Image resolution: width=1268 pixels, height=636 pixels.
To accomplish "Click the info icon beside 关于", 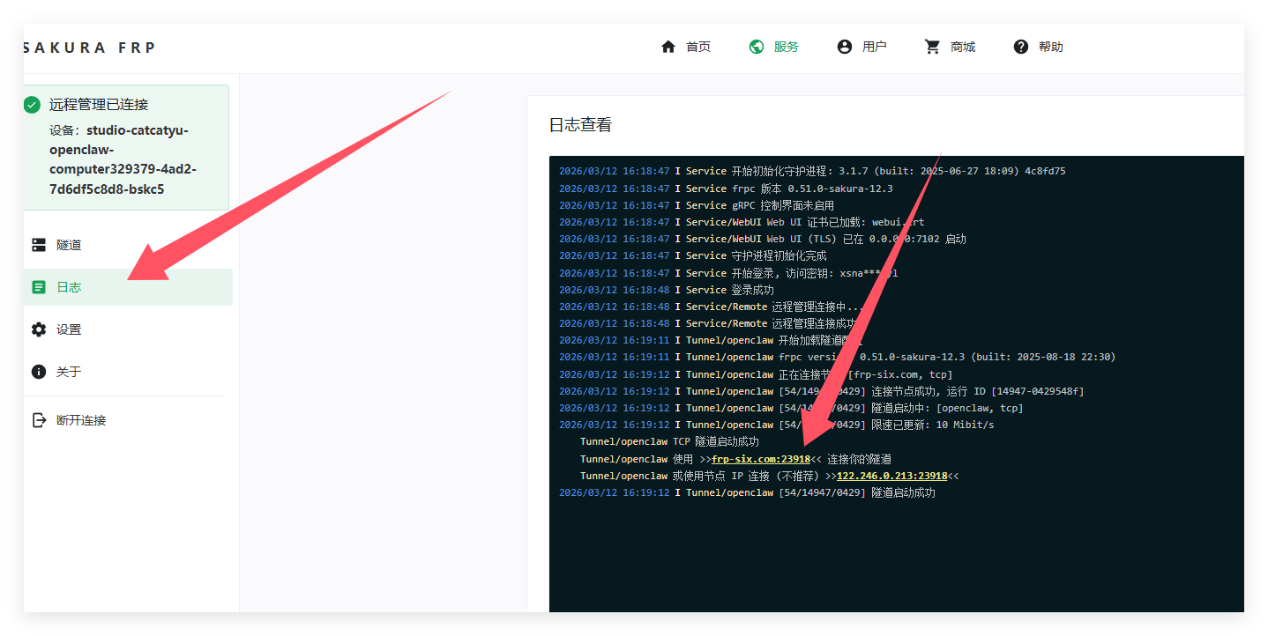I will pyautogui.click(x=39, y=372).
